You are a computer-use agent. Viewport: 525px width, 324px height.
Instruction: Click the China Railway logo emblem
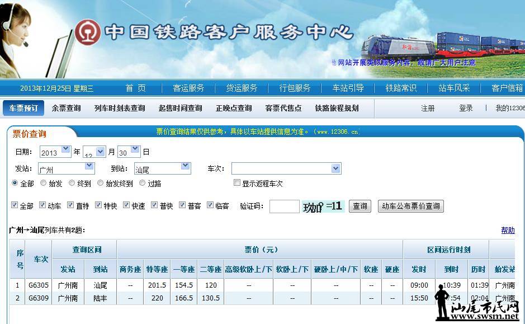(x=87, y=32)
